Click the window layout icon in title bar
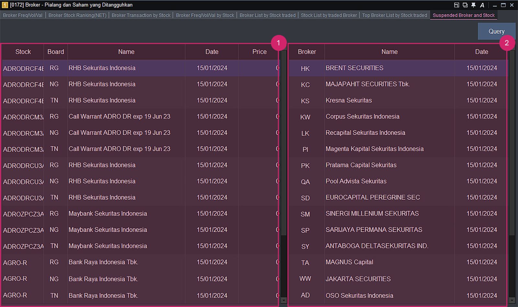Viewport: 518px width, 307px height. pyautogui.click(x=457, y=5)
